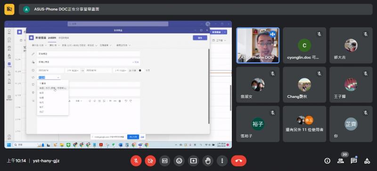Open the in-call chat panel

tap(354, 161)
